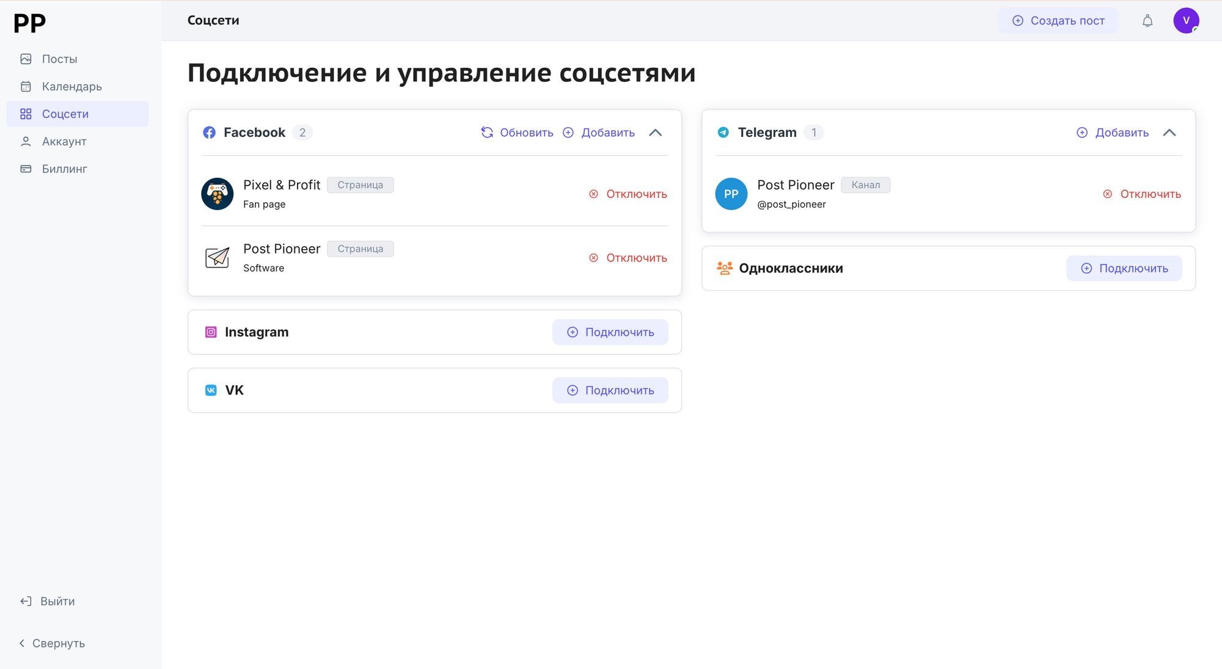This screenshot has width=1222, height=669.
Task: Log out using Выйти
Action: pos(48,601)
